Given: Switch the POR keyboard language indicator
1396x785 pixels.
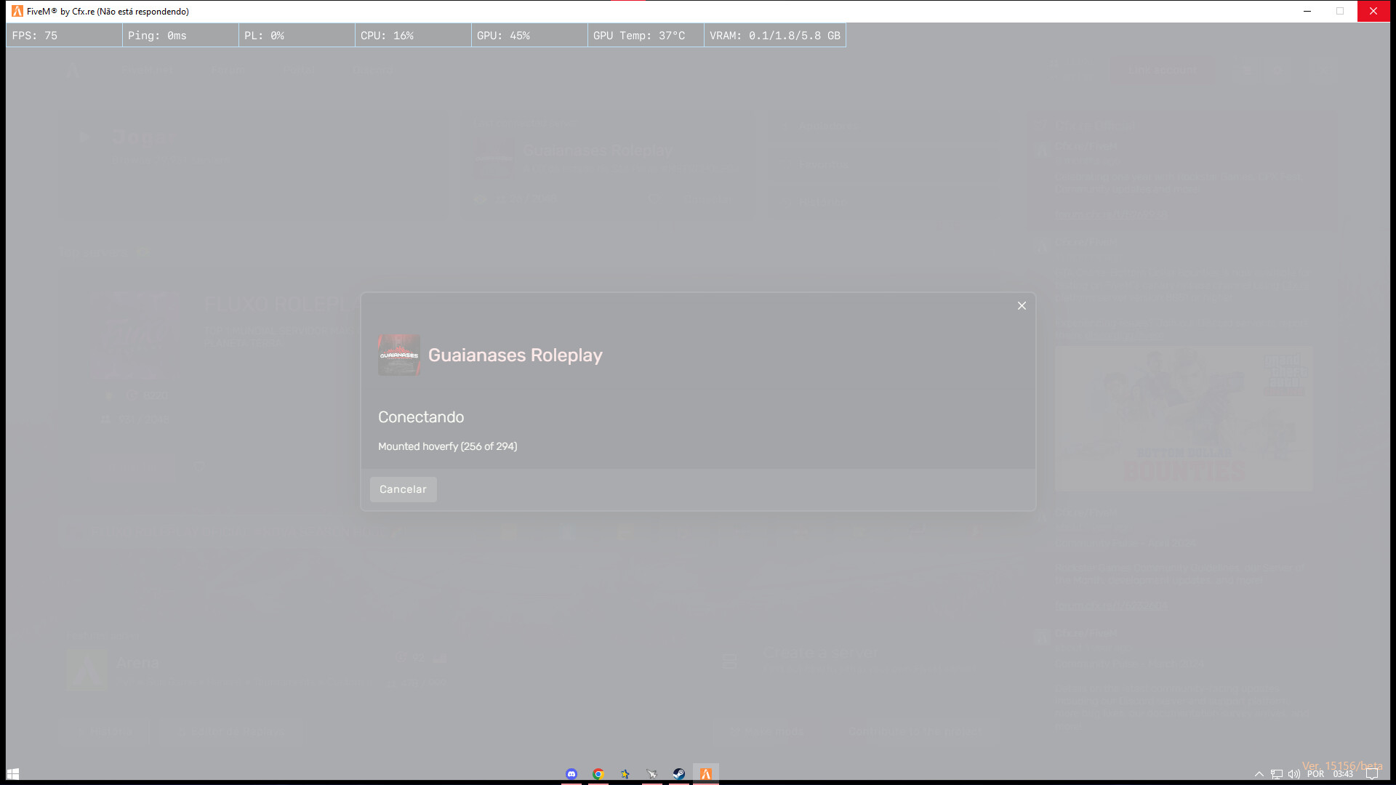Looking at the screenshot, I should pyautogui.click(x=1316, y=774).
